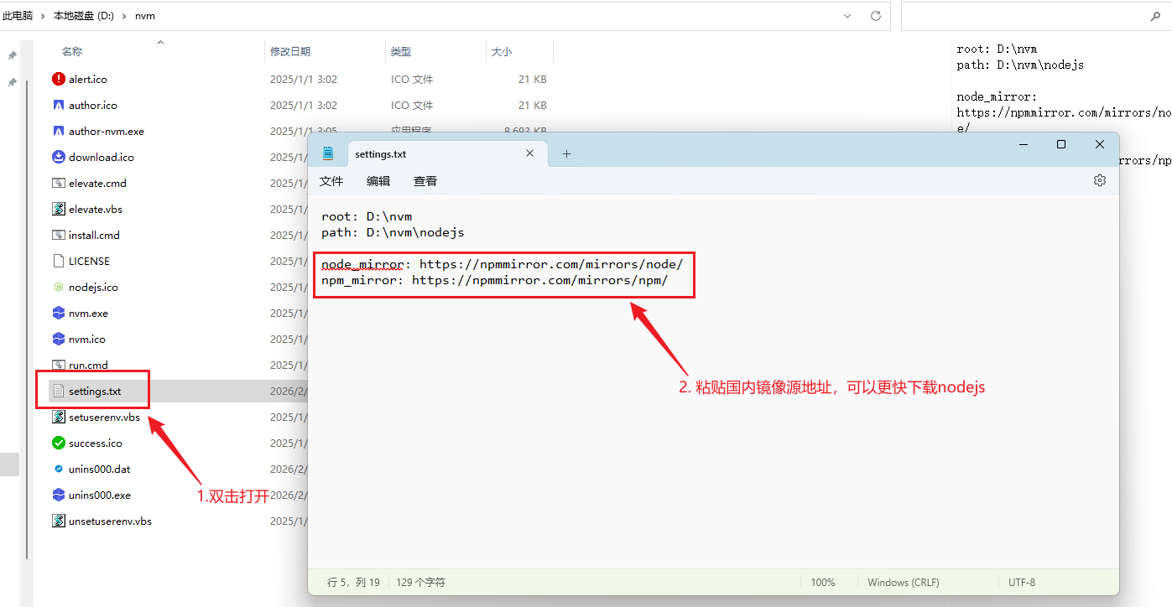The height and width of the screenshot is (607, 1172).
Task: Click the green check icon of success.ico
Action: pos(57,443)
